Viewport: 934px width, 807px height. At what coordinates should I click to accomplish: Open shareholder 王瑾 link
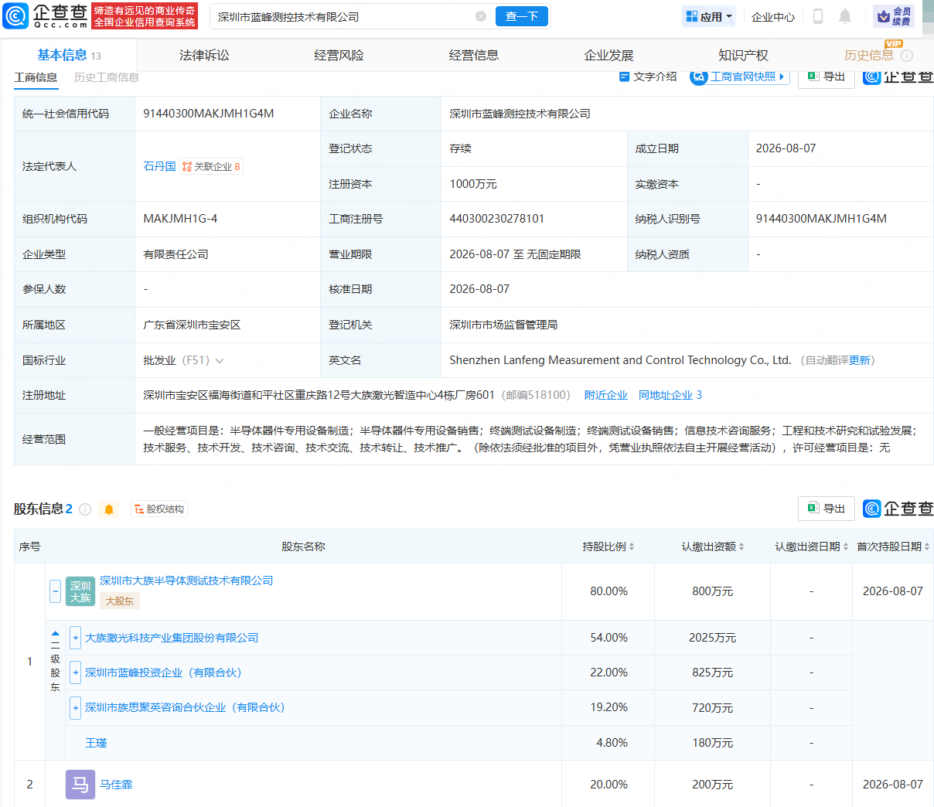96,743
